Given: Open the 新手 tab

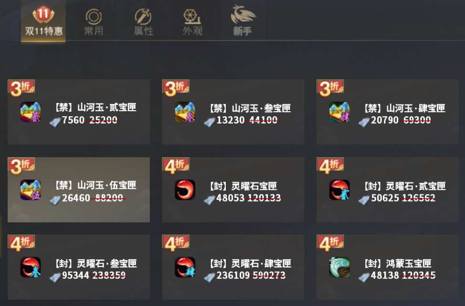Looking at the screenshot, I should point(243,20).
